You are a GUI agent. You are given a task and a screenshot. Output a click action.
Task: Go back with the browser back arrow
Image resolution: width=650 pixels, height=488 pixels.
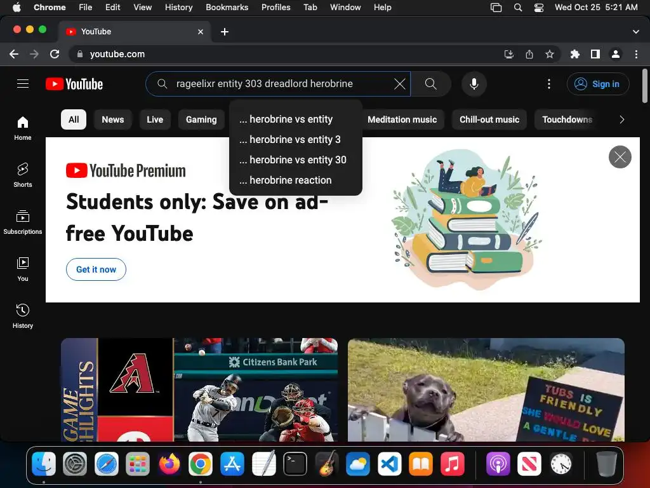[x=14, y=54]
